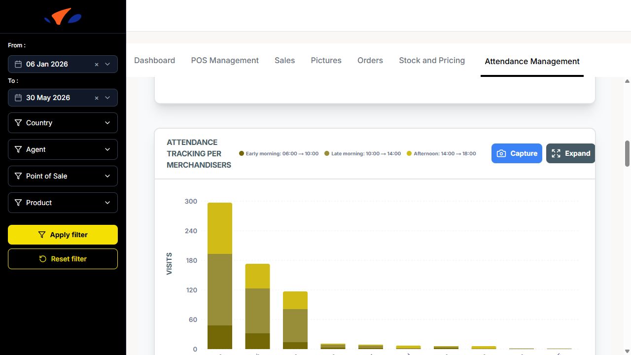The width and height of the screenshot is (631, 355).
Task: Click the scrollbar up arrow
Action: pos(627,81)
